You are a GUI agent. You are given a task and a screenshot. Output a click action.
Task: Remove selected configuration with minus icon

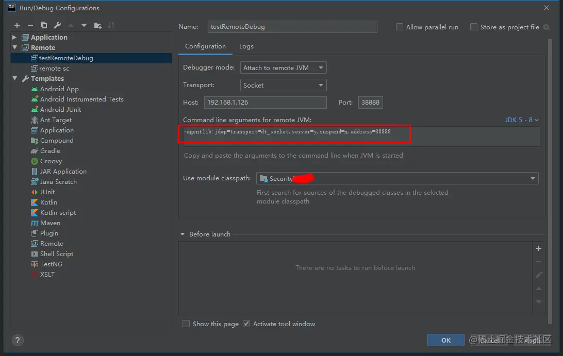point(30,25)
